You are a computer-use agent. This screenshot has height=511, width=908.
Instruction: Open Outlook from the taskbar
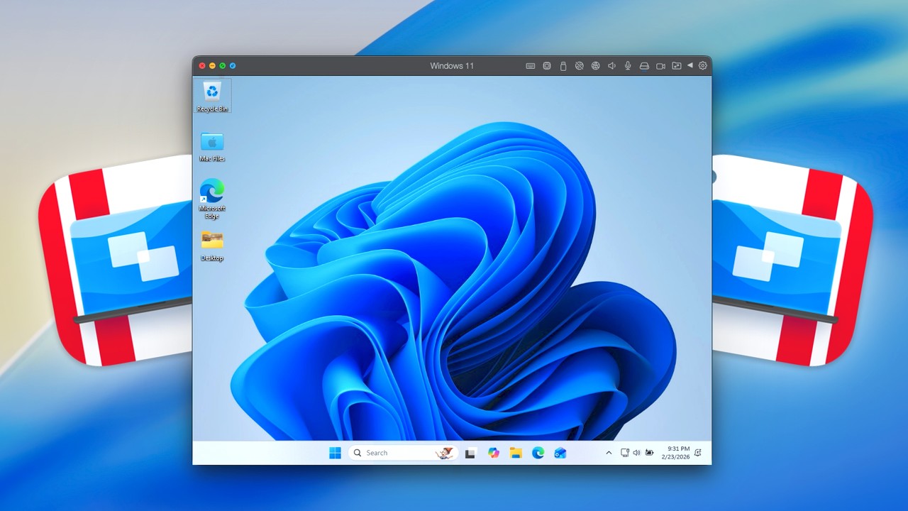[560, 453]
